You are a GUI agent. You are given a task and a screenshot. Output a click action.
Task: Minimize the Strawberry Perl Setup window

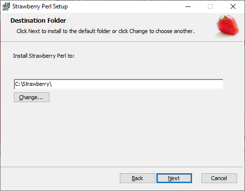tap(188, 6)
